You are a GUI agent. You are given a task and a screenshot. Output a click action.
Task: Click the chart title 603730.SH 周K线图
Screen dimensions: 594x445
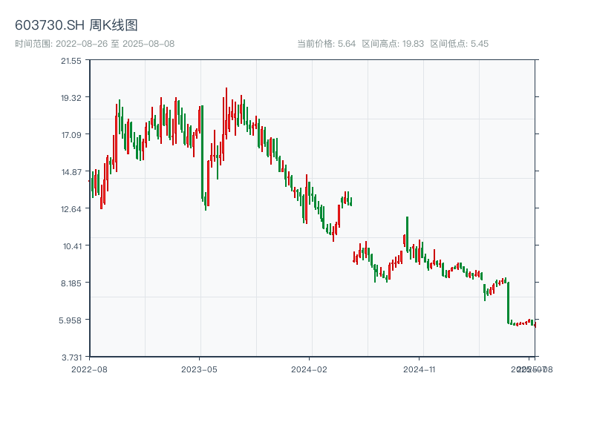pos(76,25)
